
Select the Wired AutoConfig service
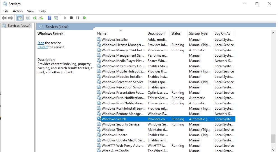click(166, 150)
